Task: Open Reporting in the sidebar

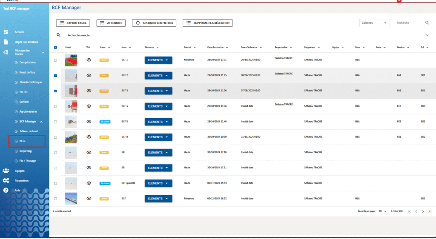Action: (x=26, y=151)
